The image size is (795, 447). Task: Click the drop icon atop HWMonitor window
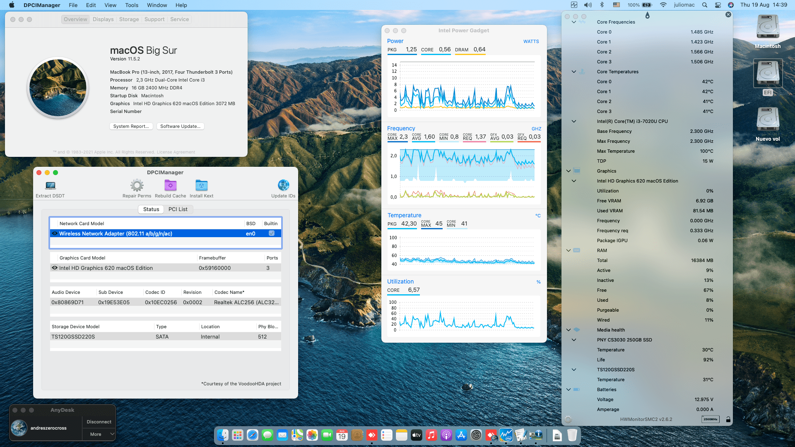point(648,15)
